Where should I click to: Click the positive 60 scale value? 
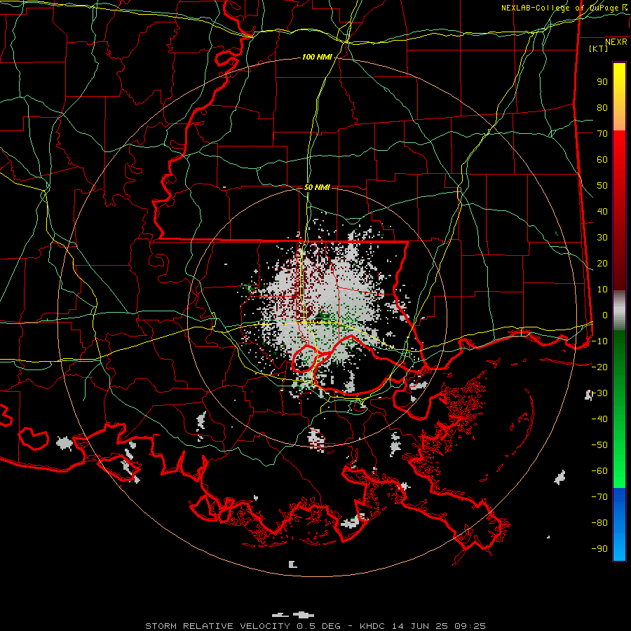tap(602, 160)
